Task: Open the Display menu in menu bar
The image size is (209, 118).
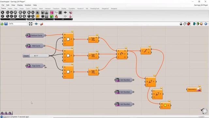Action: pyautogui.click(x=20, y=5)
